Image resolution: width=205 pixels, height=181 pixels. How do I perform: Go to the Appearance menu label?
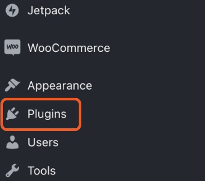pyautogui.click(x=60, y=86)
